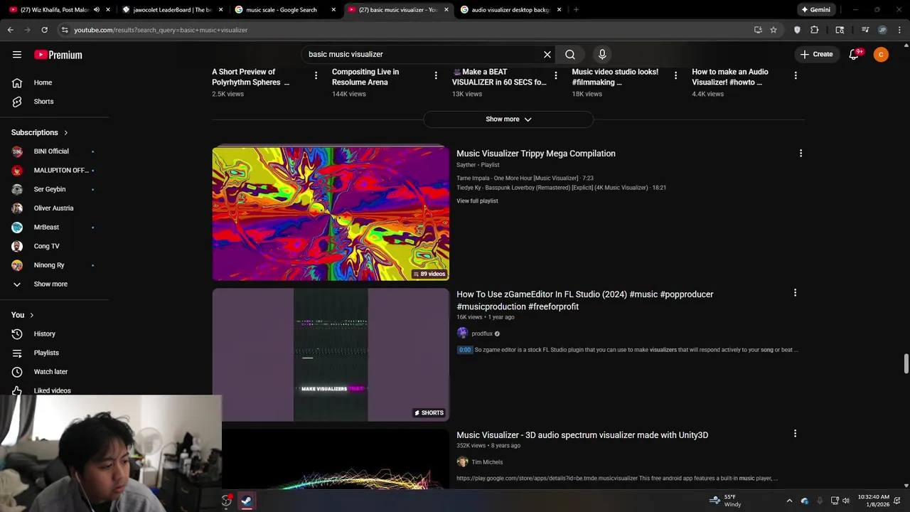Viewport: 910px width, 512px height.
Task: Open options for Unity3D audio spectrum video
Action: (x=795, y=433)
